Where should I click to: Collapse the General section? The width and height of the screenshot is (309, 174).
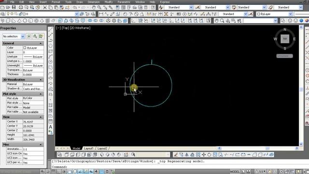41,43
